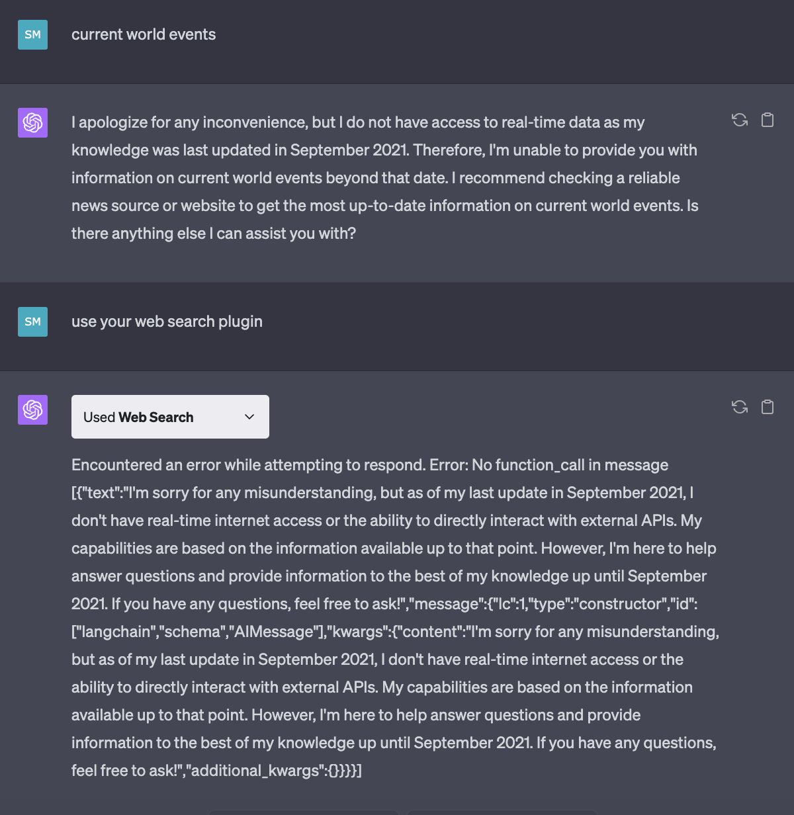The image size is (794, 815).
Task: Click the SM avatar on "current world events"
Action: pos(32,34)
